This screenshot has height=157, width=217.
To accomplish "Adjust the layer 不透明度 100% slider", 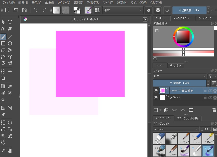I will click(x=180, y=83).
